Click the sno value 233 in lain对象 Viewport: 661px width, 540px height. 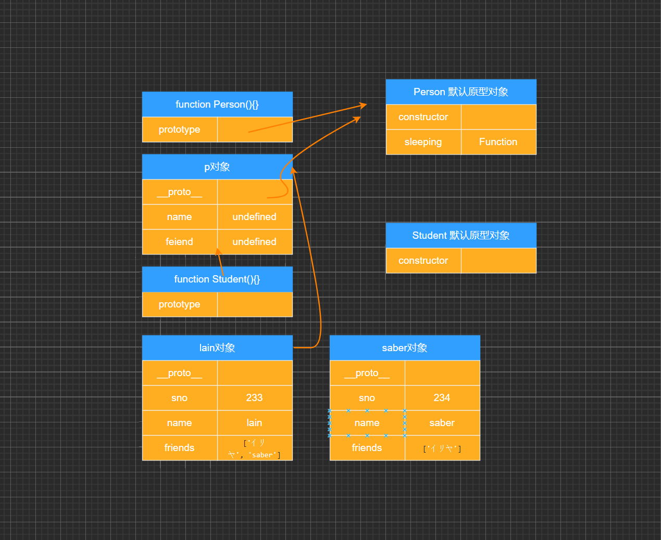click(255, 397)
